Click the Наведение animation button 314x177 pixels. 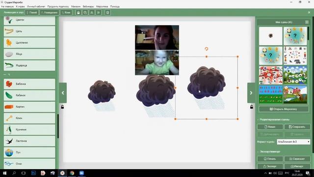point(49,13)
